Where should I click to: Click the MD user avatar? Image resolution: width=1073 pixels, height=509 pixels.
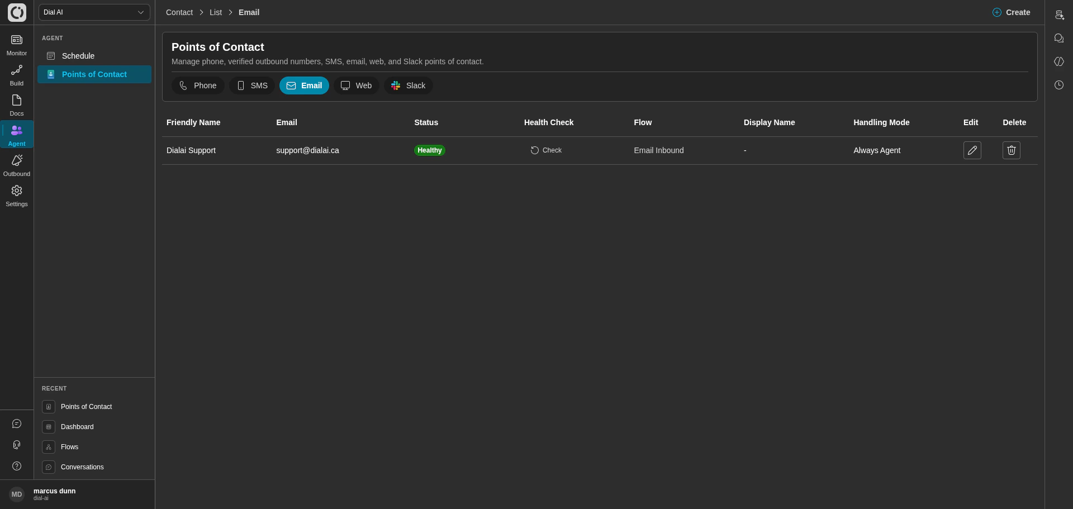tap(17, 494)
